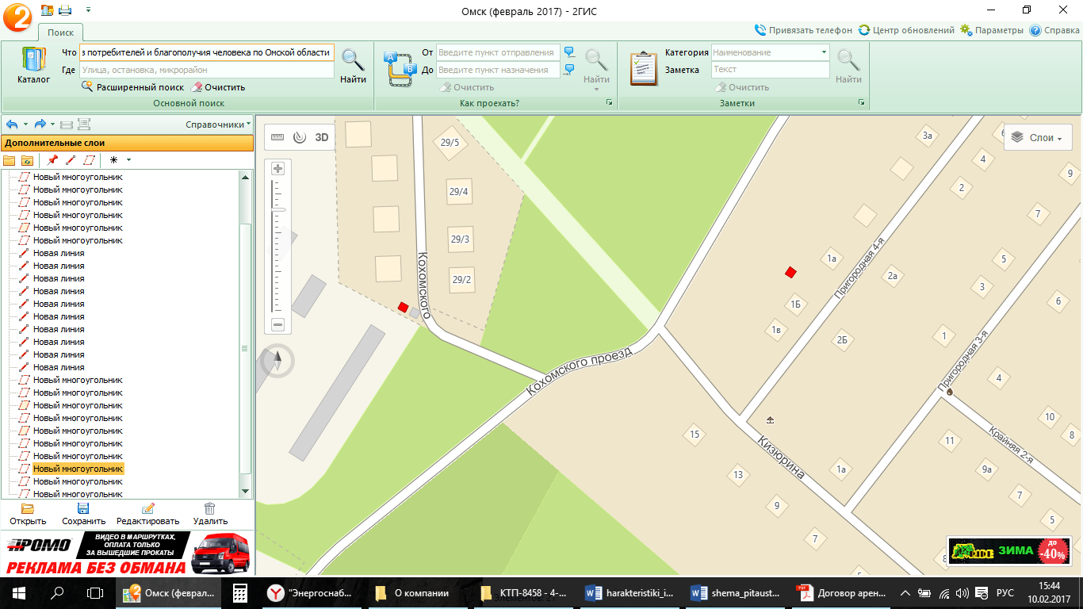1083x609 pixels.
Task: Select the new polygon drawing tool
Action: pyautogui.click(x=89, y=159)
